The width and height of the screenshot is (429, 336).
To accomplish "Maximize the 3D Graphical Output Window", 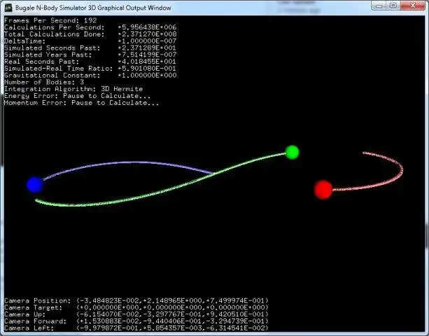I will 393,6.
